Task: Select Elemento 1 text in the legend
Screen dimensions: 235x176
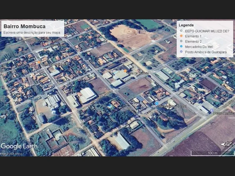Action: (x=193, y=36)
